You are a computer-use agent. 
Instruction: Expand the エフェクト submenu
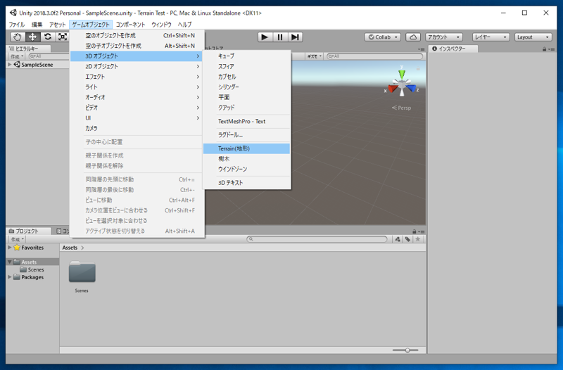137,77
